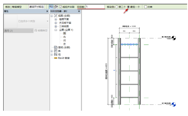Expand the 族 node
The width and height of the screenshot is (188, 116).
pos(52,51)
